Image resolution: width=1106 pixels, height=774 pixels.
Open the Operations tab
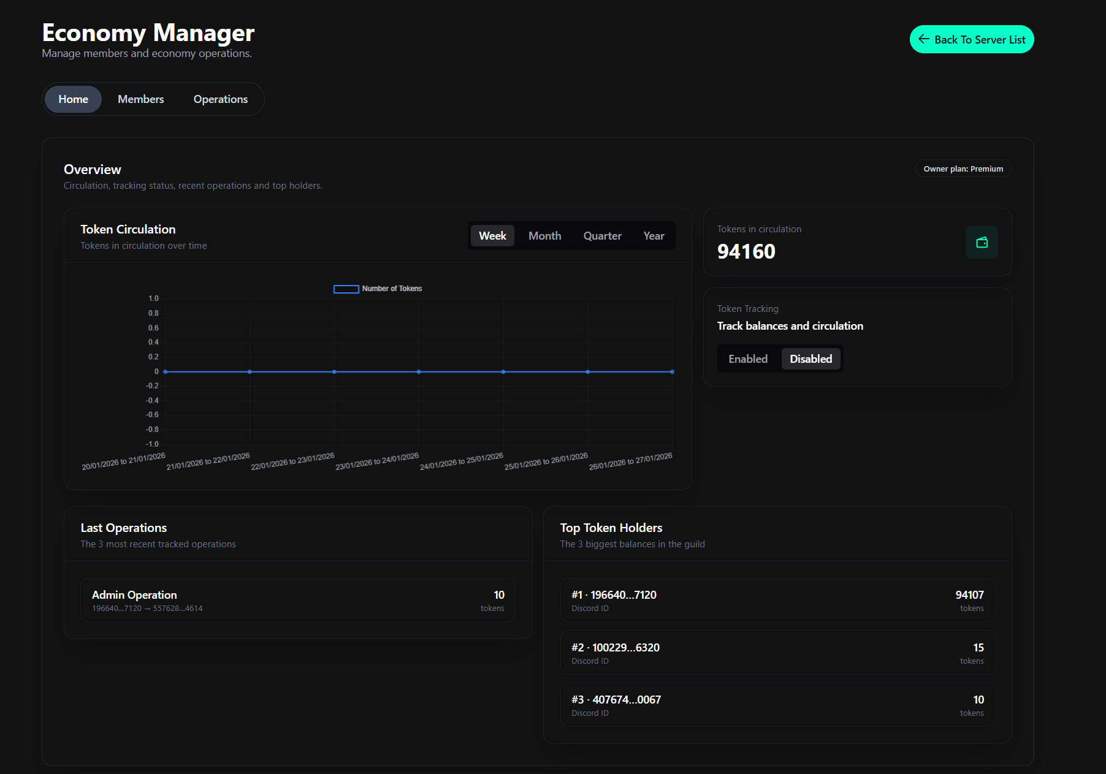click(220, 99)
